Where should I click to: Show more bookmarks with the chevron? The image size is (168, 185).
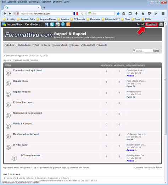(x=164, y=19)
